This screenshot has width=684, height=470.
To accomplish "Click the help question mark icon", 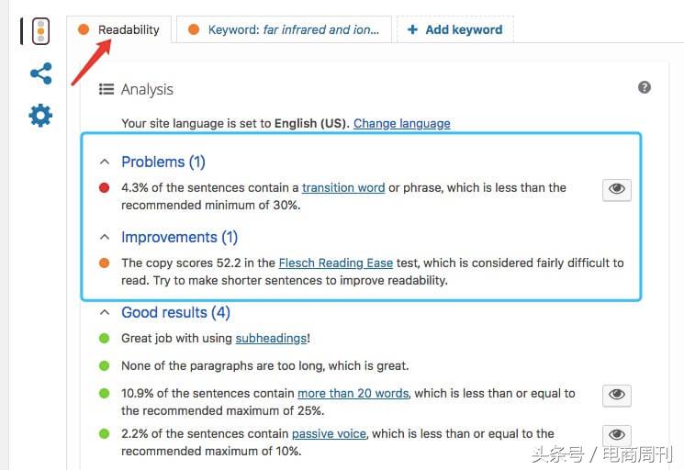I will tap(644, 87).
